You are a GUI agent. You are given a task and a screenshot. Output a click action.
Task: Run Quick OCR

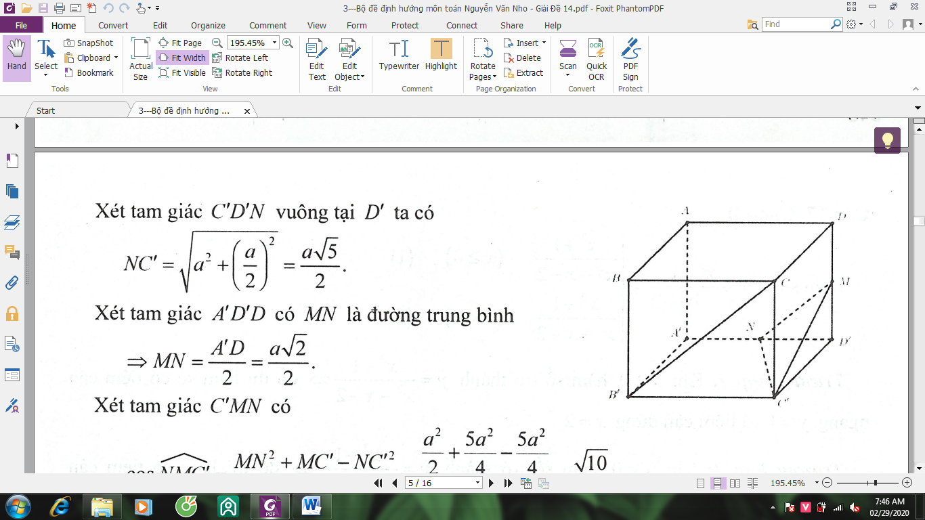click(596, 58)
